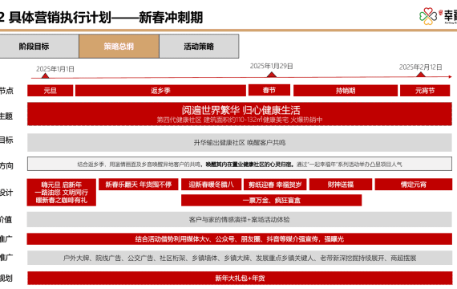457x289 pixels.
Task: Click the 情定元宵 activity box
Action: point(414,185)
